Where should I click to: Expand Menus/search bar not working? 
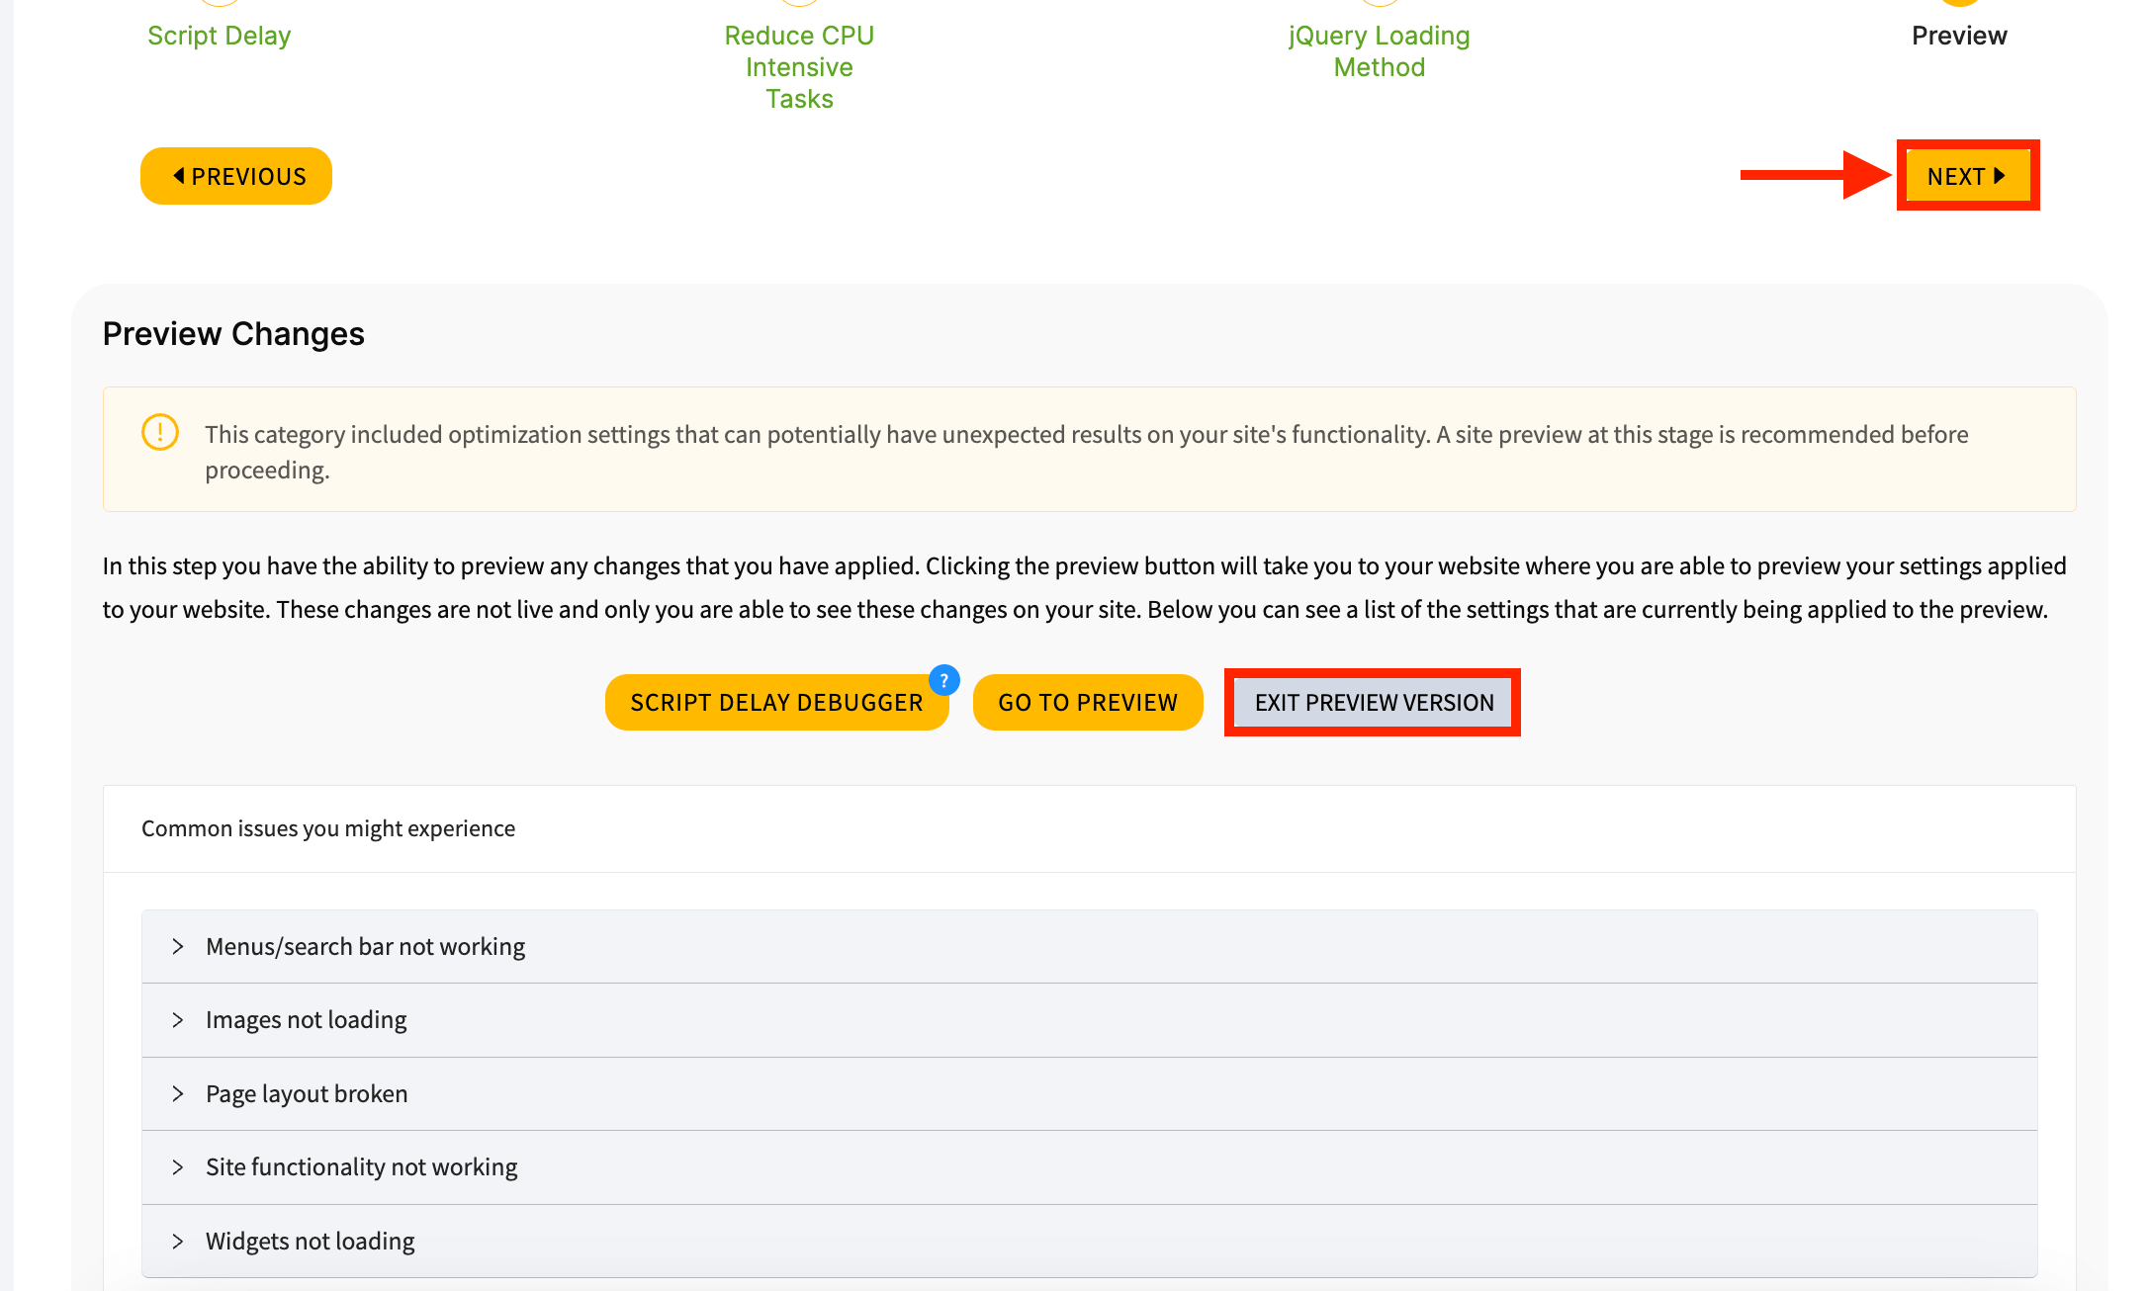click(1090, 946)
